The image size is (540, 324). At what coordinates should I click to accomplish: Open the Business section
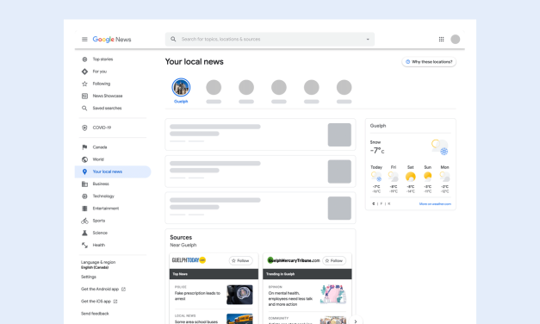(101, 184)
